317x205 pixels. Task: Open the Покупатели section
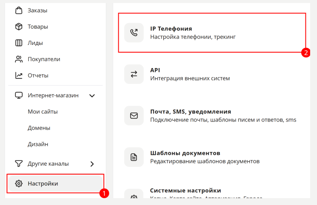(x=44, y=59)
